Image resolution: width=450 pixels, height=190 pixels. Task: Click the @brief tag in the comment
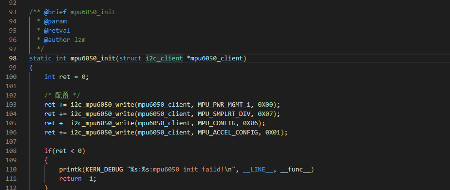tap(55, 12)
